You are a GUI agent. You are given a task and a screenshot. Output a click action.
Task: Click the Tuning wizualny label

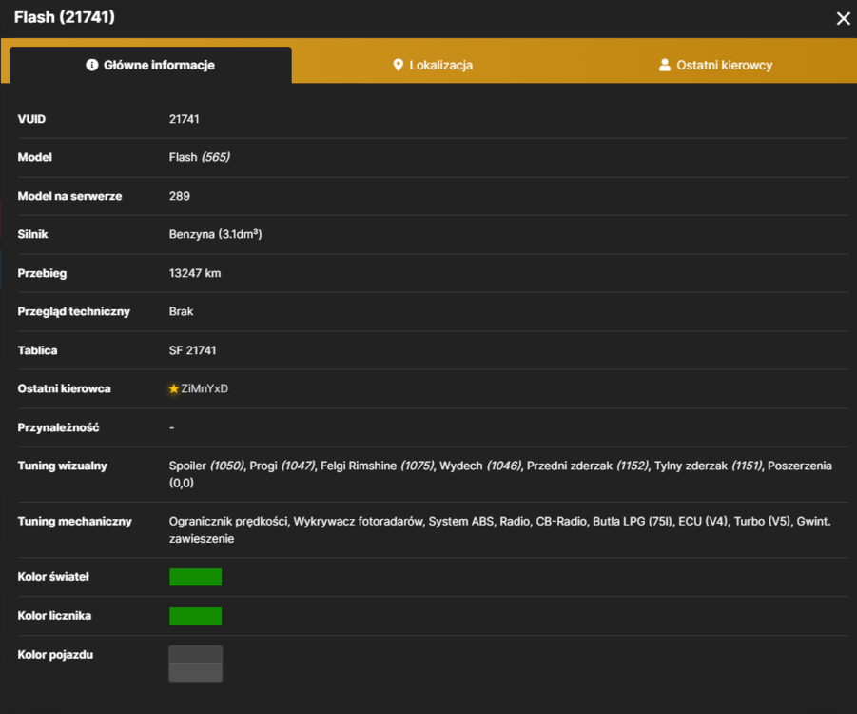63,466
